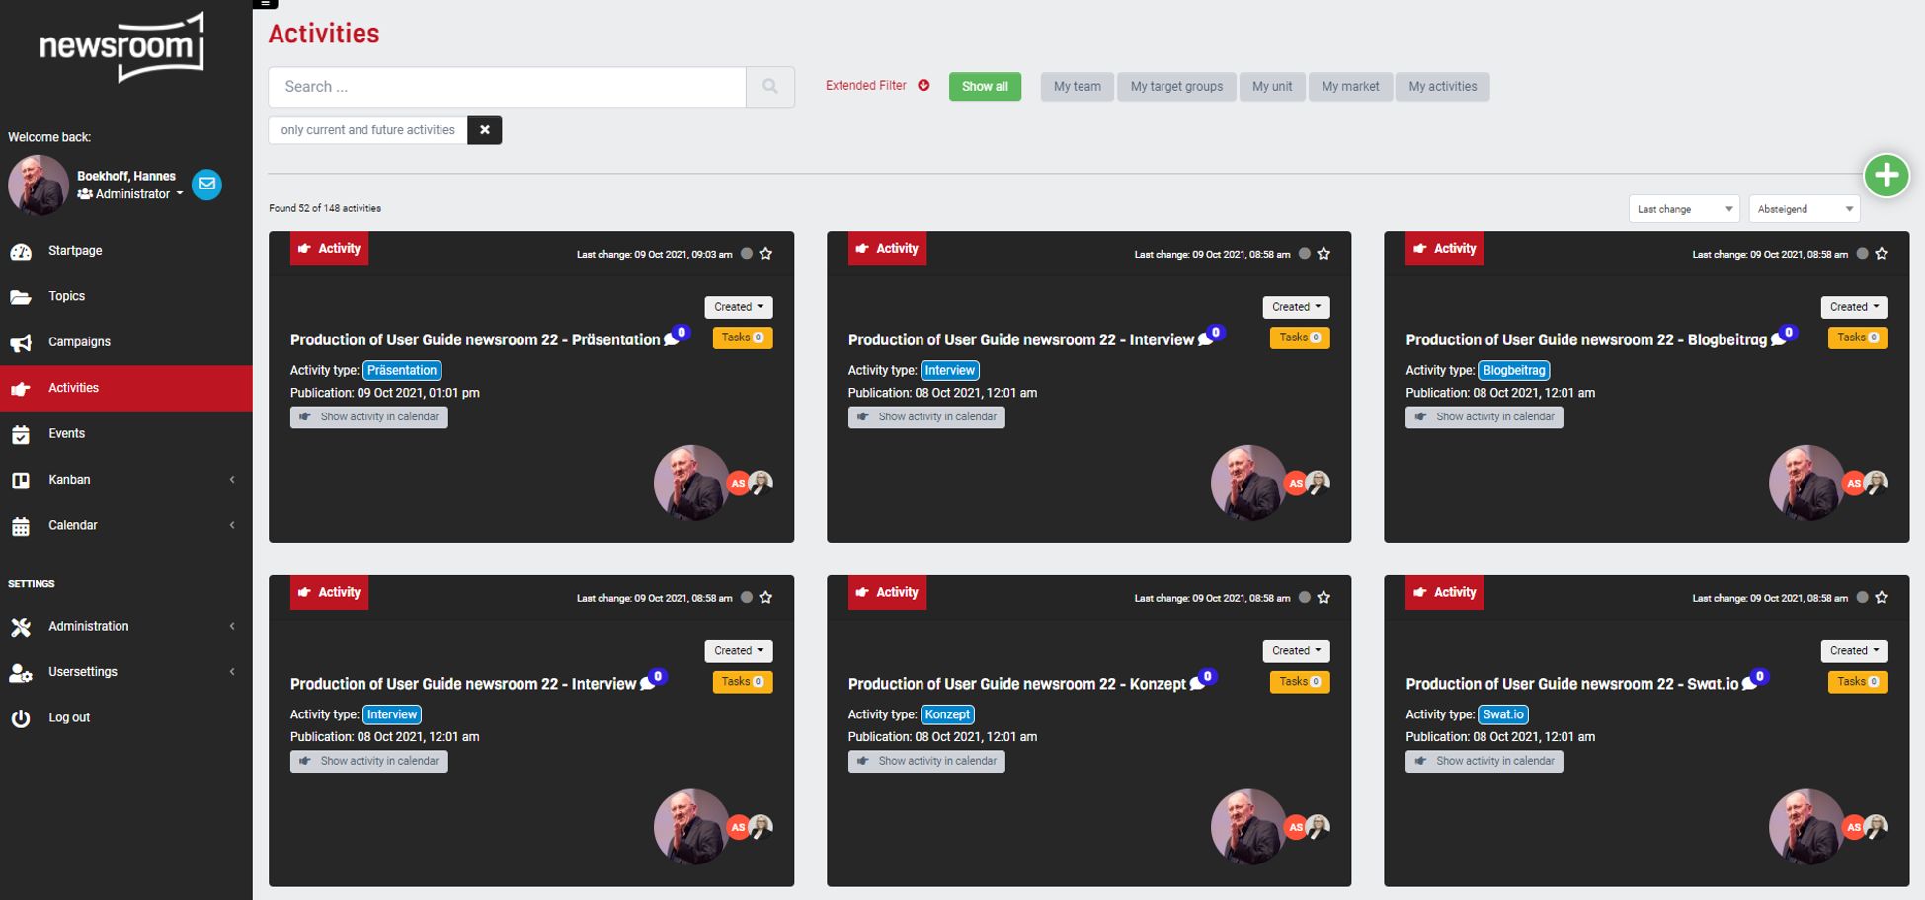
Task: Expand the Administration sidebar submenu
Action: click(126, 626)
